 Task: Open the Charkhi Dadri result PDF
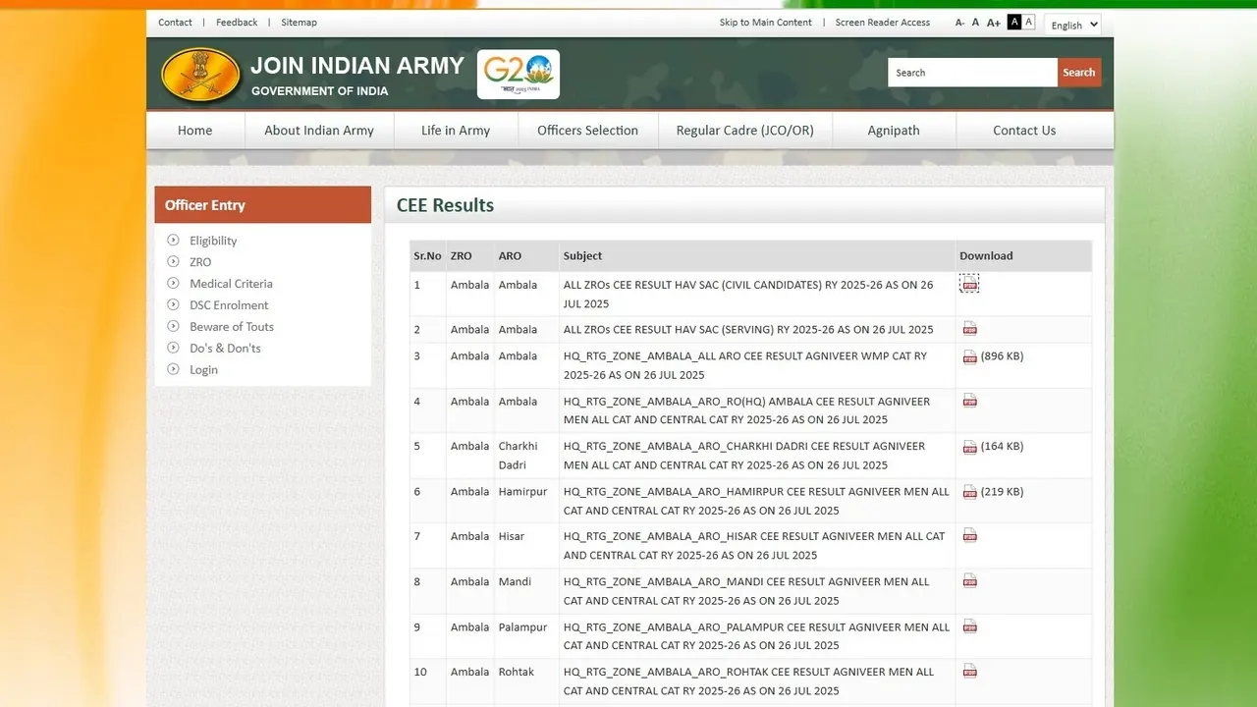[x=969, y=445]
